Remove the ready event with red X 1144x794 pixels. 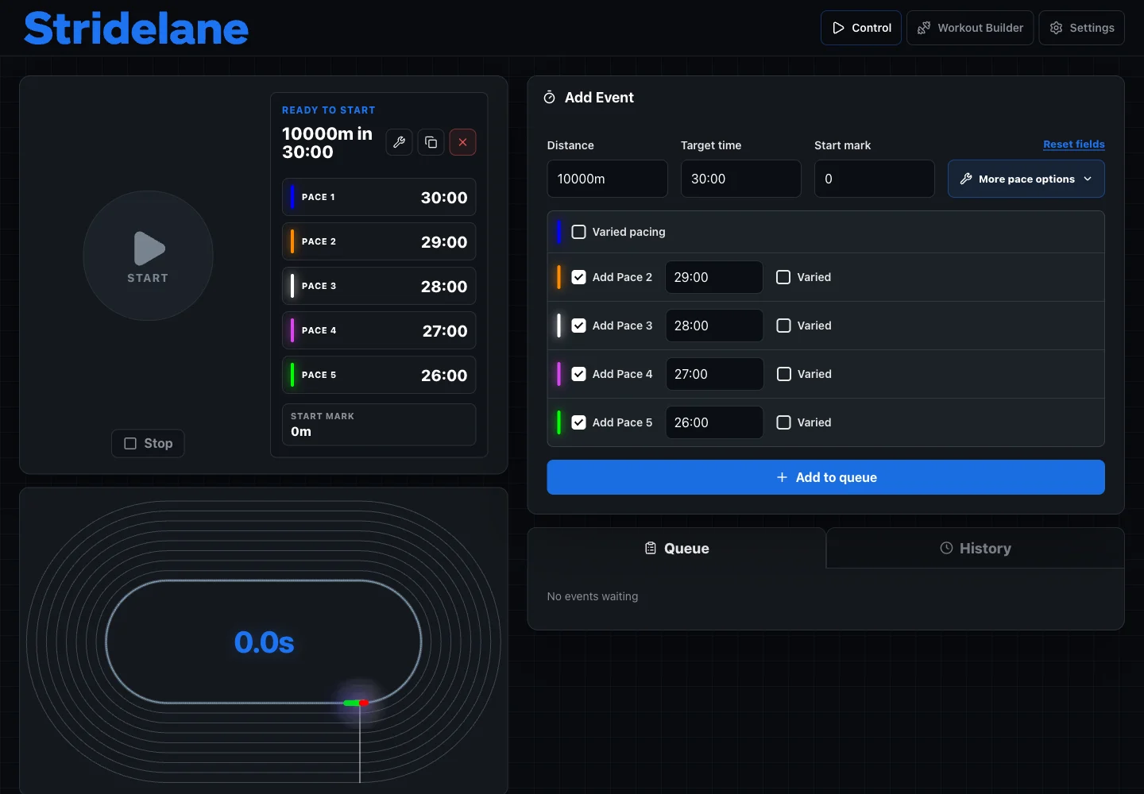(462, 142)
